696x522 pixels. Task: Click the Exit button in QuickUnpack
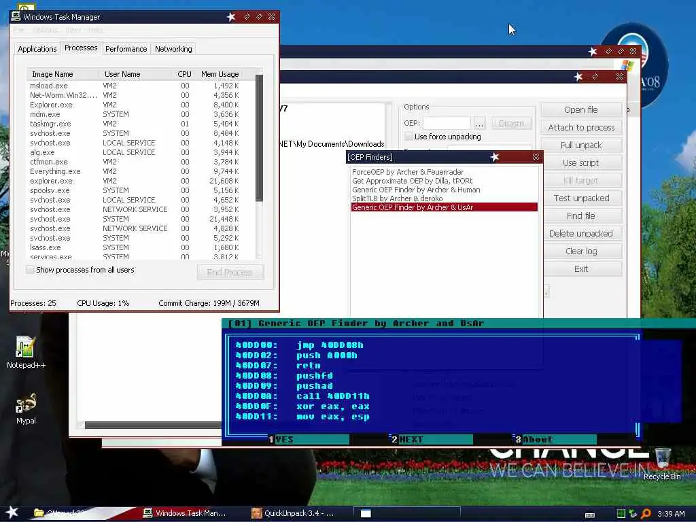click(581, 269)
